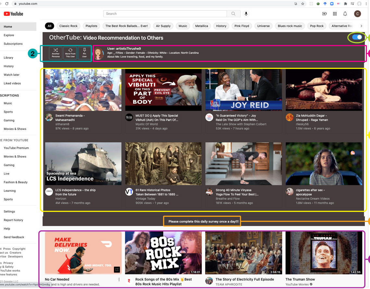The image size is (370, 289).
Task: Open Mystic Of World channel avatar
Action: pos(129,117)
